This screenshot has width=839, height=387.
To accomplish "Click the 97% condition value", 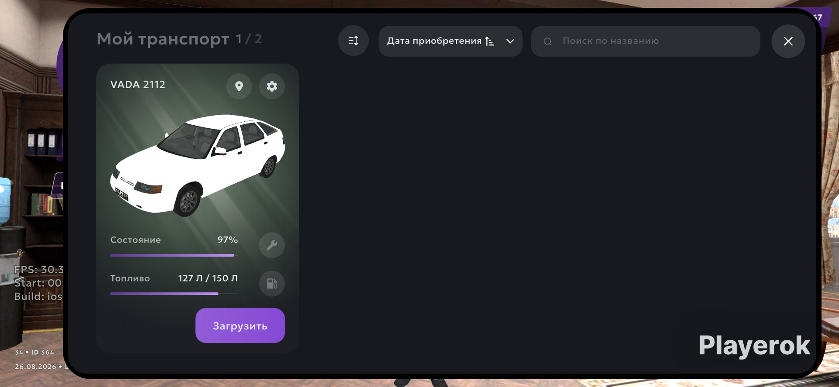I will point(228,240).
